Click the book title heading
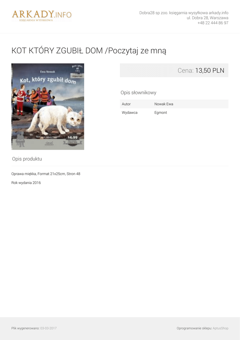 pos(89,51)
